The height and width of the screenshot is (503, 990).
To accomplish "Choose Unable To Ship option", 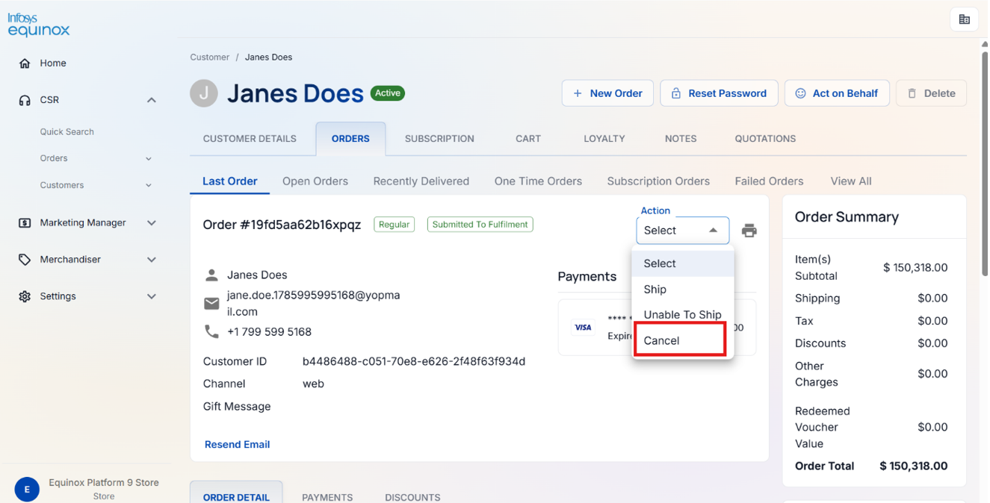I will pos(683,315).
